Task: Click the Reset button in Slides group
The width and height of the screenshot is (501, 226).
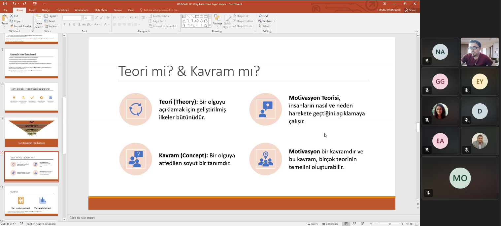Action: click(50, 21)
